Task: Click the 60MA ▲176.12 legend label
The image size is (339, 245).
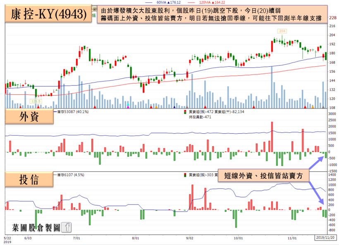Action: click(x=168, y=2)
